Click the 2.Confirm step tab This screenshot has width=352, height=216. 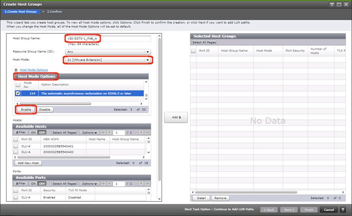(x=55, y=11)
